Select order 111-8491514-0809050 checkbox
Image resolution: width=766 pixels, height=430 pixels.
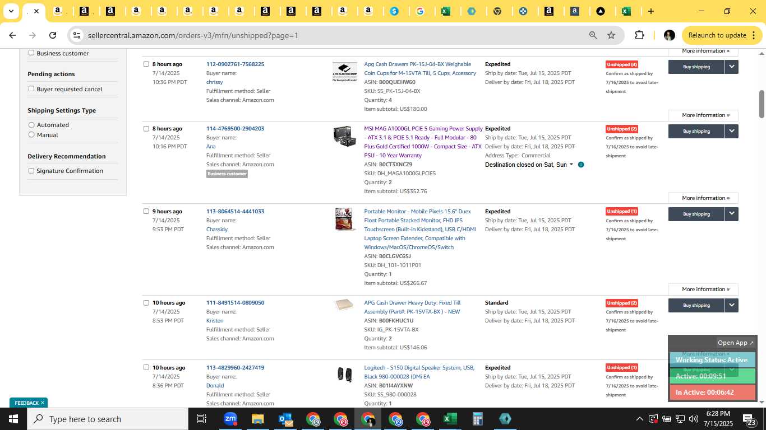tap(146, 302)
